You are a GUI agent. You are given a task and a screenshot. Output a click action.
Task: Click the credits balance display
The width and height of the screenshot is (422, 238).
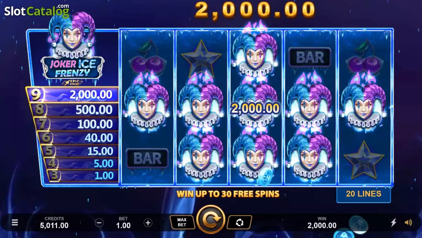[x=54, y=223]
